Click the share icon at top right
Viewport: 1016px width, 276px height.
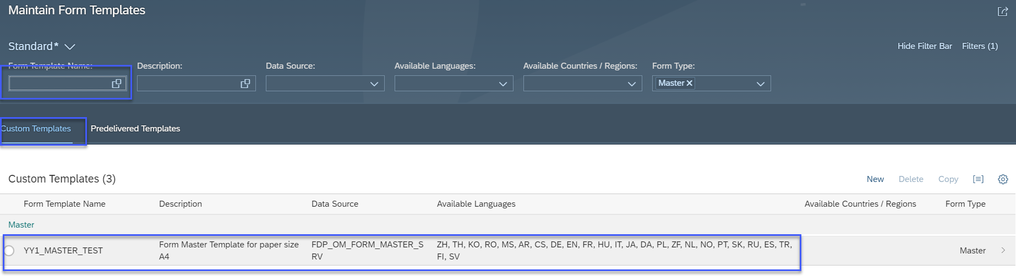pyautogui.click(x=1003, y=12)
